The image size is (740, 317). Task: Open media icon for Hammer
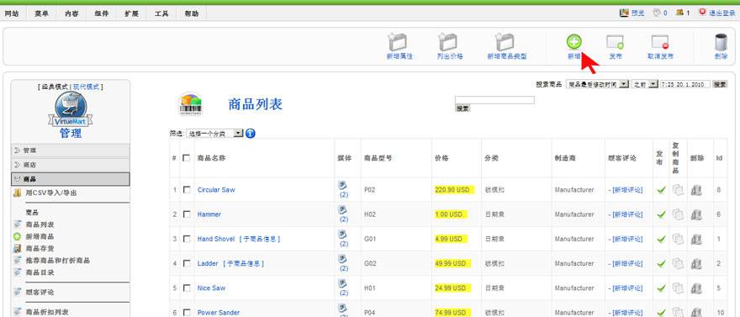pyautogui.click(x=342, y=209)
